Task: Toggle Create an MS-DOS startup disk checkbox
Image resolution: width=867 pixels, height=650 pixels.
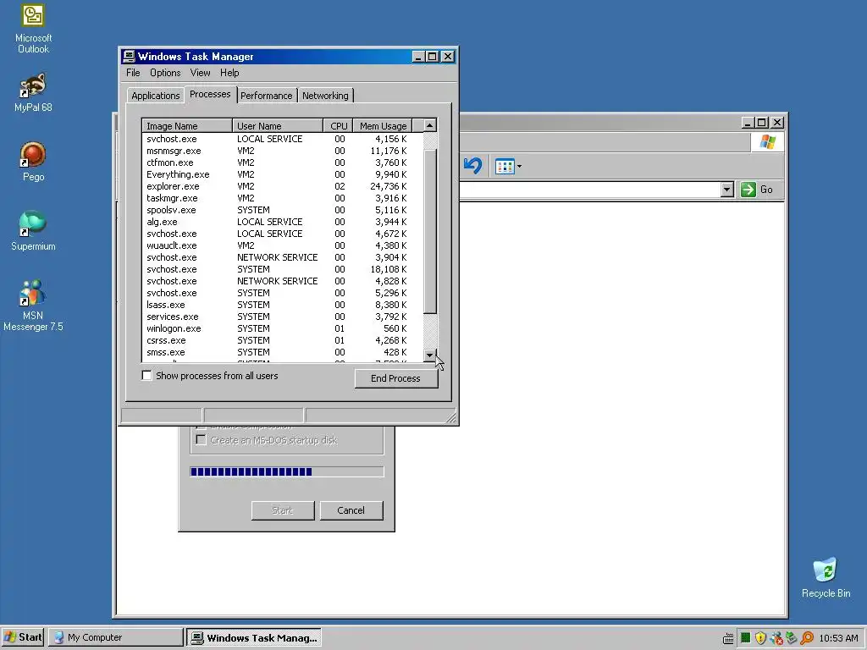Action: point(202,440)
